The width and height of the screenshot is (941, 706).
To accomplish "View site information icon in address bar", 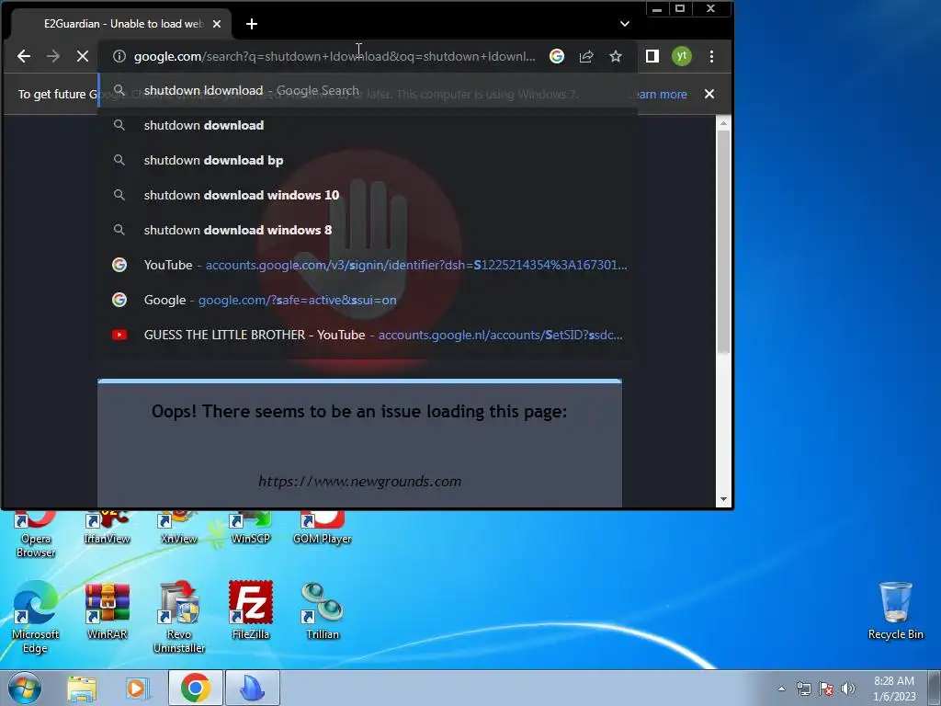I will pyautogui.click(x=119, y=56).
